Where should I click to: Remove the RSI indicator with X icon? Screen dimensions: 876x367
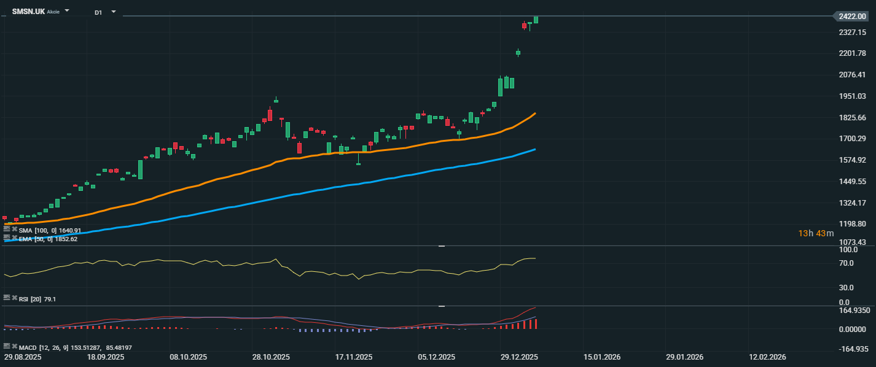14,298
